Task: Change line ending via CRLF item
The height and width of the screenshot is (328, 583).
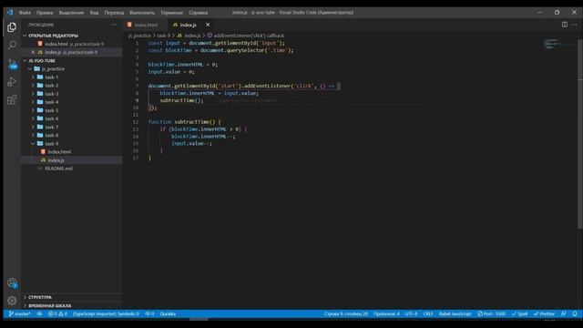Action: click(428, 313)
